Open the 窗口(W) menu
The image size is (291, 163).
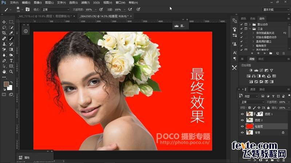[120, 3]
